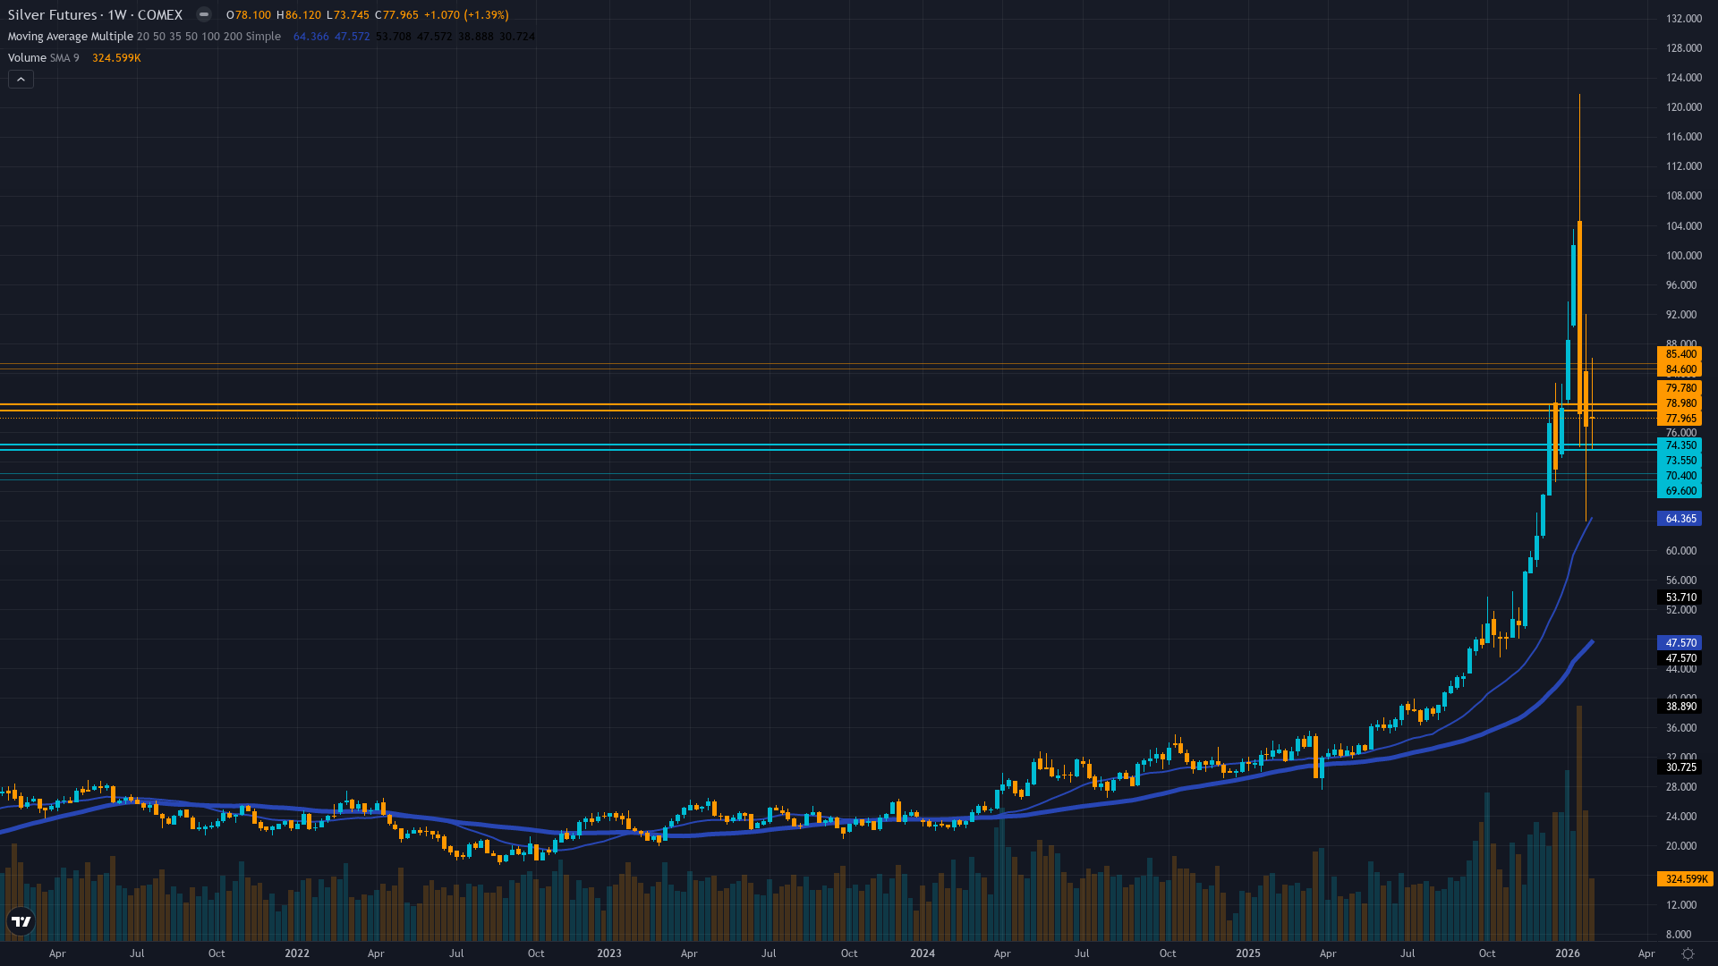Image resolution: width=1718 pixels, height=966 pixels.
Task: Click the 2026 label on the time axis
Action: tap(1569, 953)
